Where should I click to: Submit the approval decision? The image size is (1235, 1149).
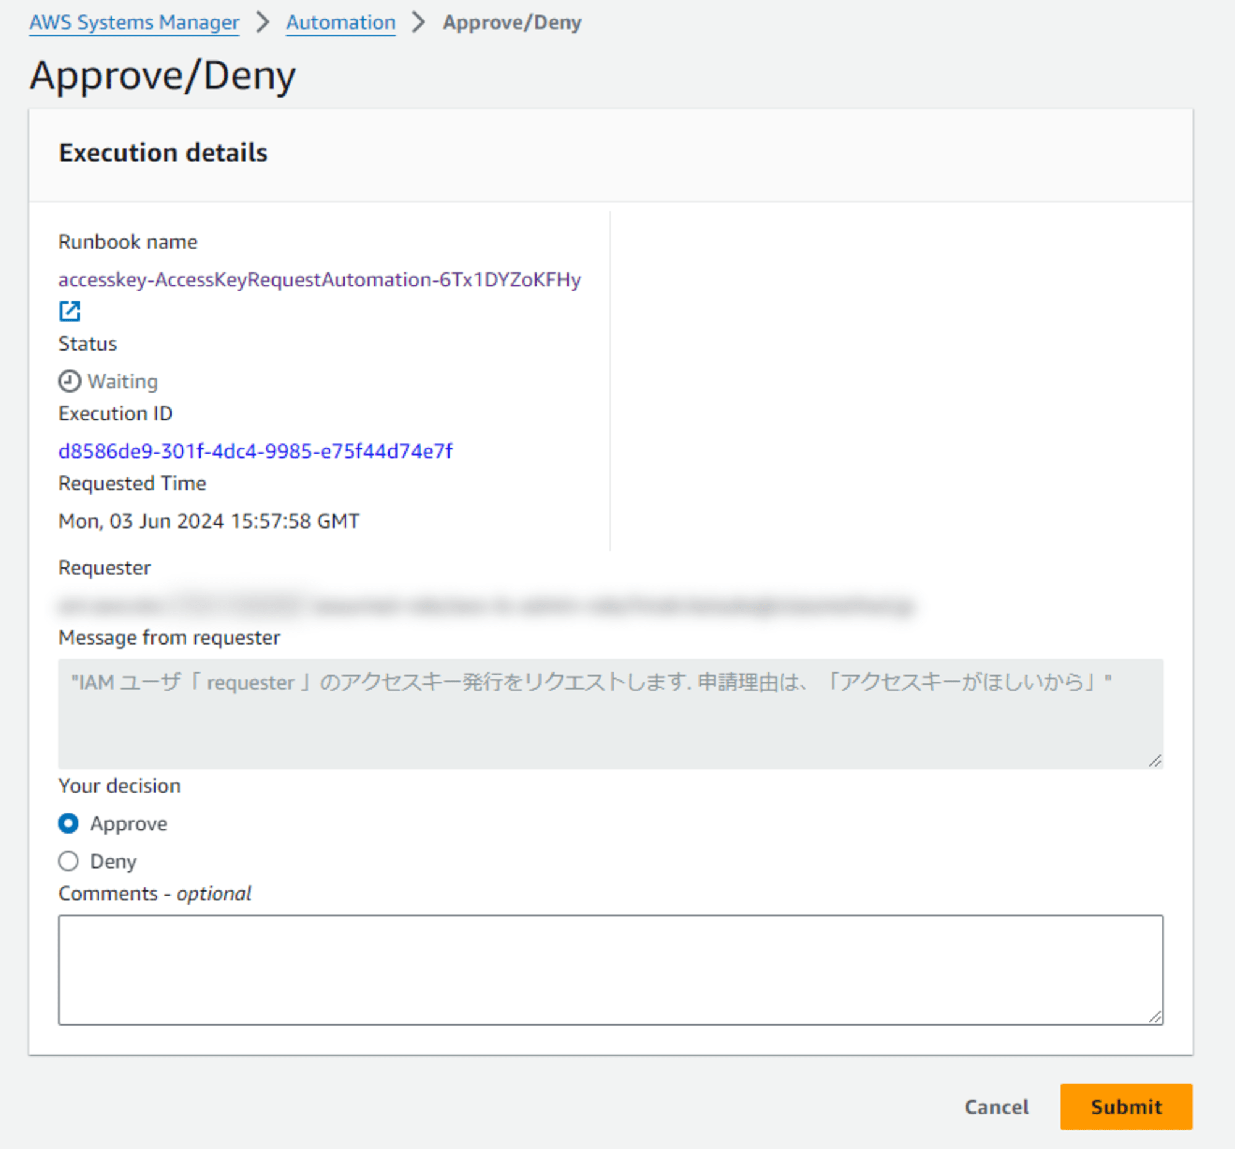pyautogui.click(x=1126, y=1106)
